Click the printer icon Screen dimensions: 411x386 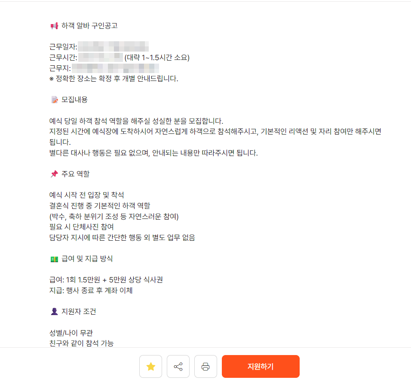point(205,366)
